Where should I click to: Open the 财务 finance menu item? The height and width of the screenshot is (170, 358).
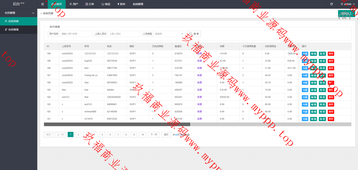[x=121, y=4]
